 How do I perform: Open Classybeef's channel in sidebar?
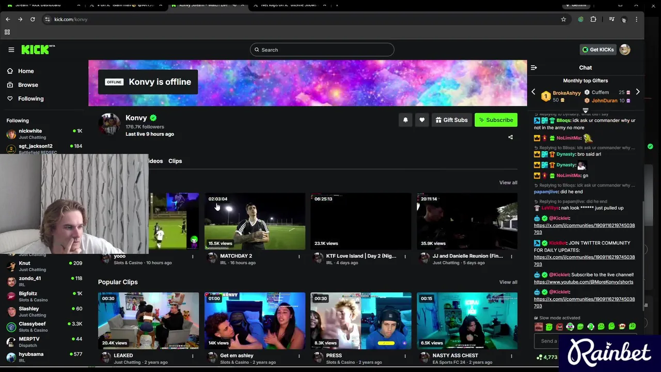tap(44, 327)
